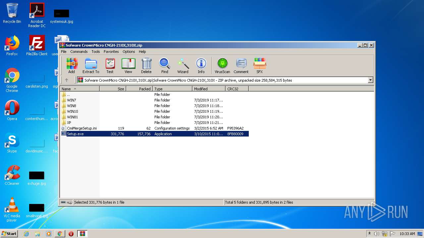Click the SFX toolbar icon
This screenshot has height=238, width=424.
tap(259, 65)
